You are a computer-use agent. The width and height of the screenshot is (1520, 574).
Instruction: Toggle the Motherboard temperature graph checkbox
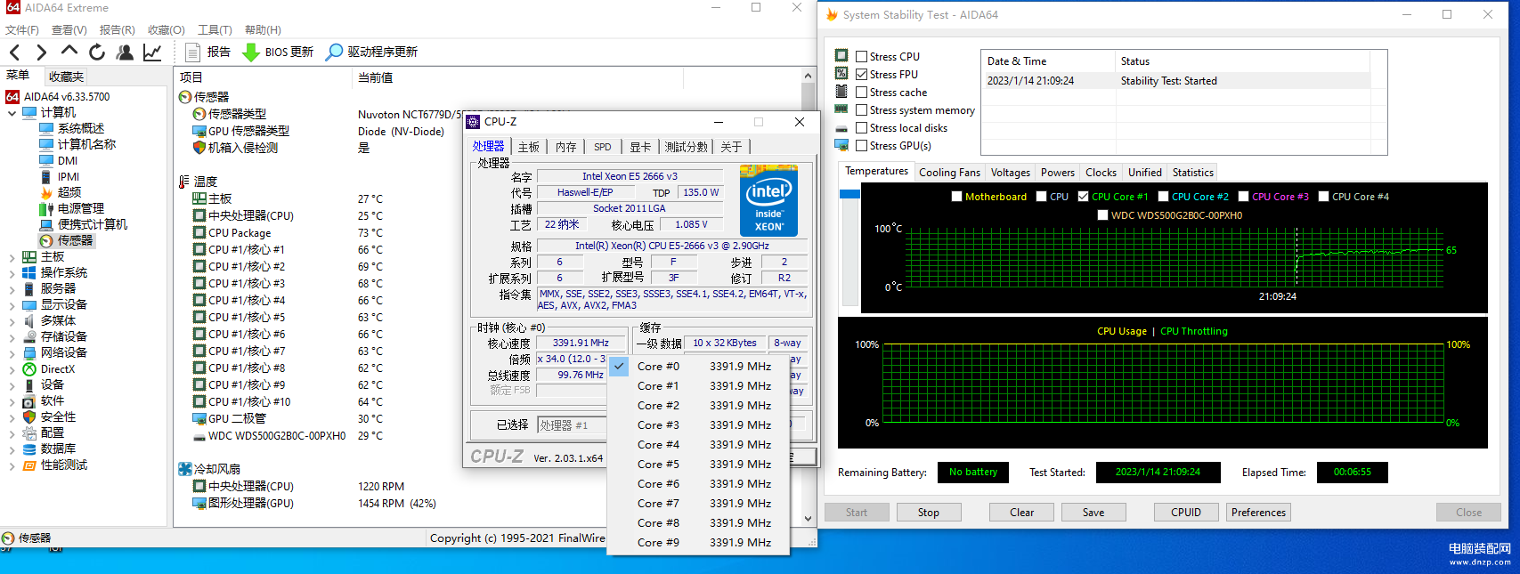point(956,197)
